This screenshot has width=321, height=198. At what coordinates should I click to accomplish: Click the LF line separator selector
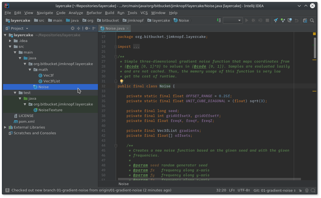coord(232,190)
